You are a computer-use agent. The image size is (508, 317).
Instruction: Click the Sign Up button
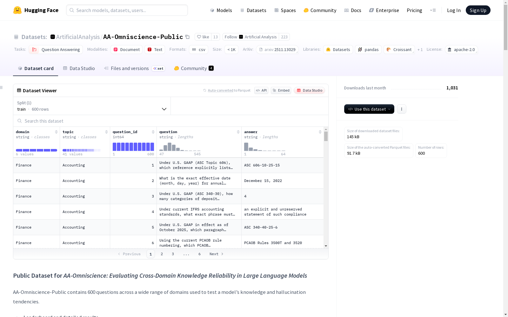coord(478,10)
